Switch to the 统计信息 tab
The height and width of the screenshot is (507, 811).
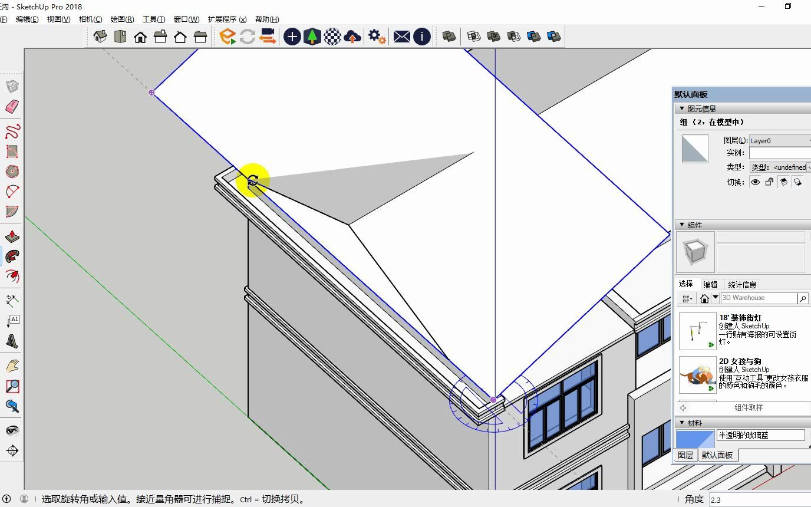tap(743, 284)
